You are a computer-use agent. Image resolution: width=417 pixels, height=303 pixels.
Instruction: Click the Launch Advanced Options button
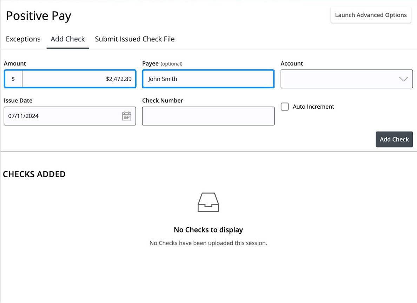371,15
